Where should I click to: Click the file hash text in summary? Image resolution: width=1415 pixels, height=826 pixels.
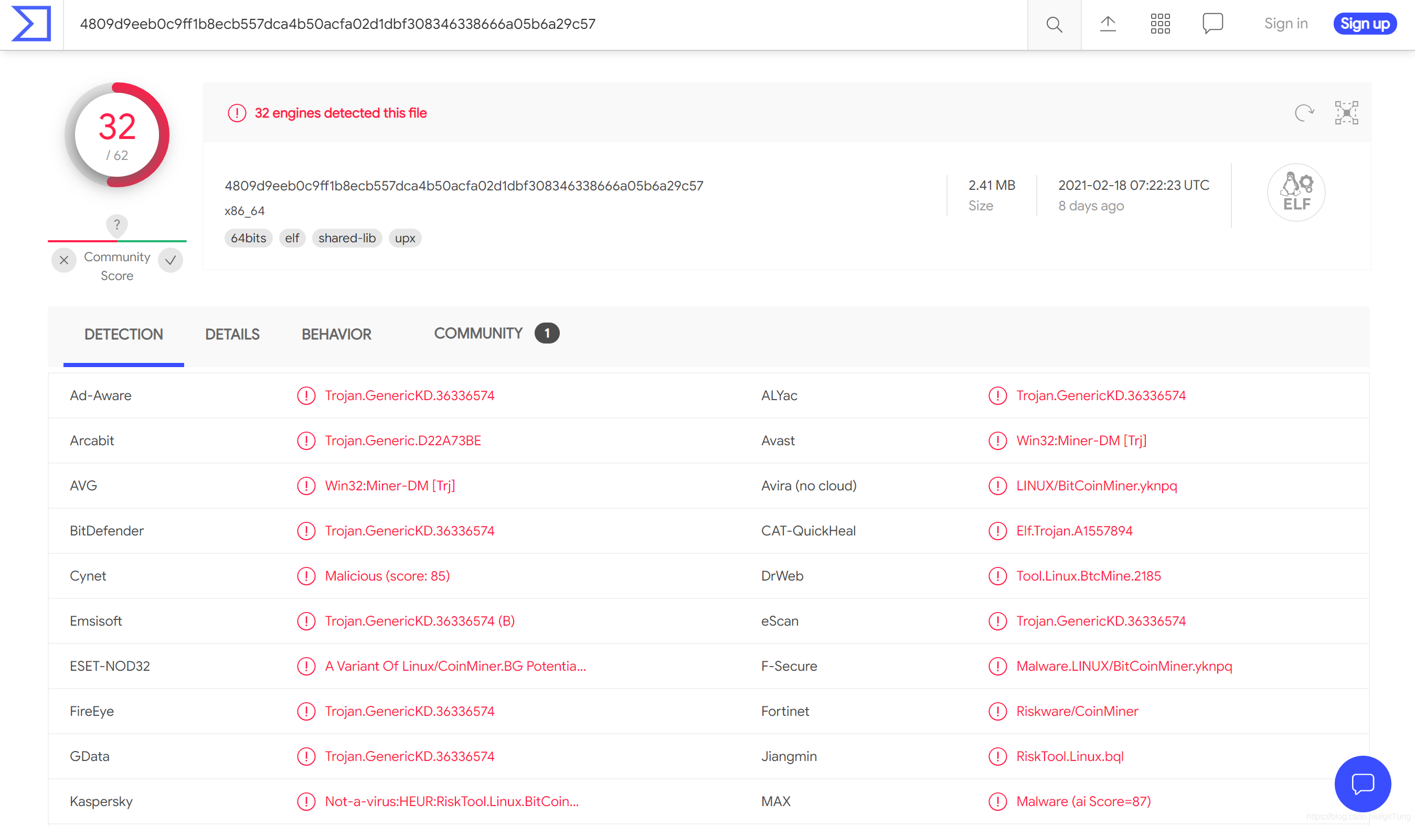(464, 186)
